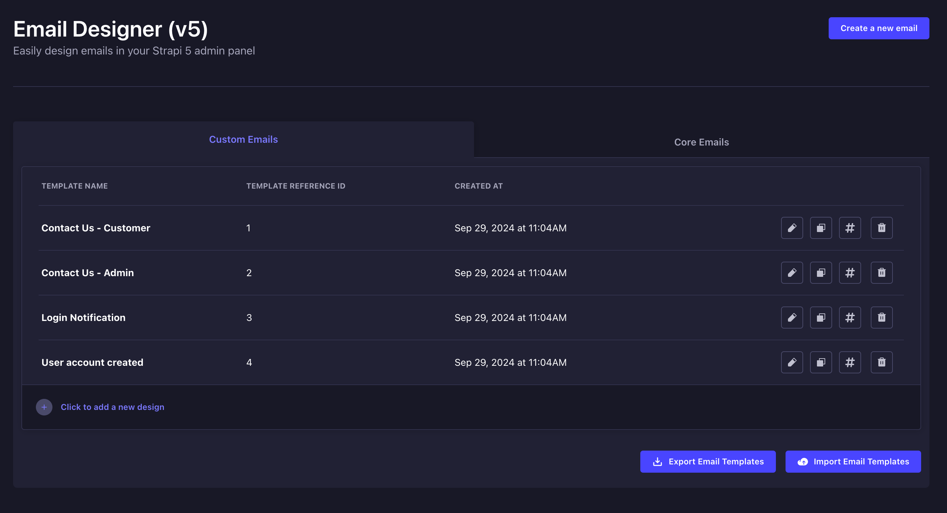Import Email Templates
Viewport: 947px width, 513px height.
click(x=853, y=462)
